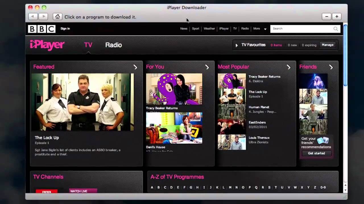Zoom out with the minus button

pyautogui.click(x=326, y=16)
